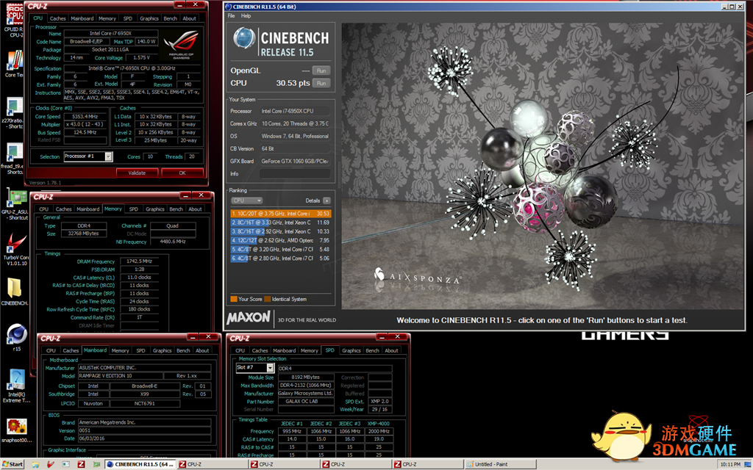Launch the CPU-Z quick launch icon
This screenshot has height=470, width=753.
pos(81,464)
